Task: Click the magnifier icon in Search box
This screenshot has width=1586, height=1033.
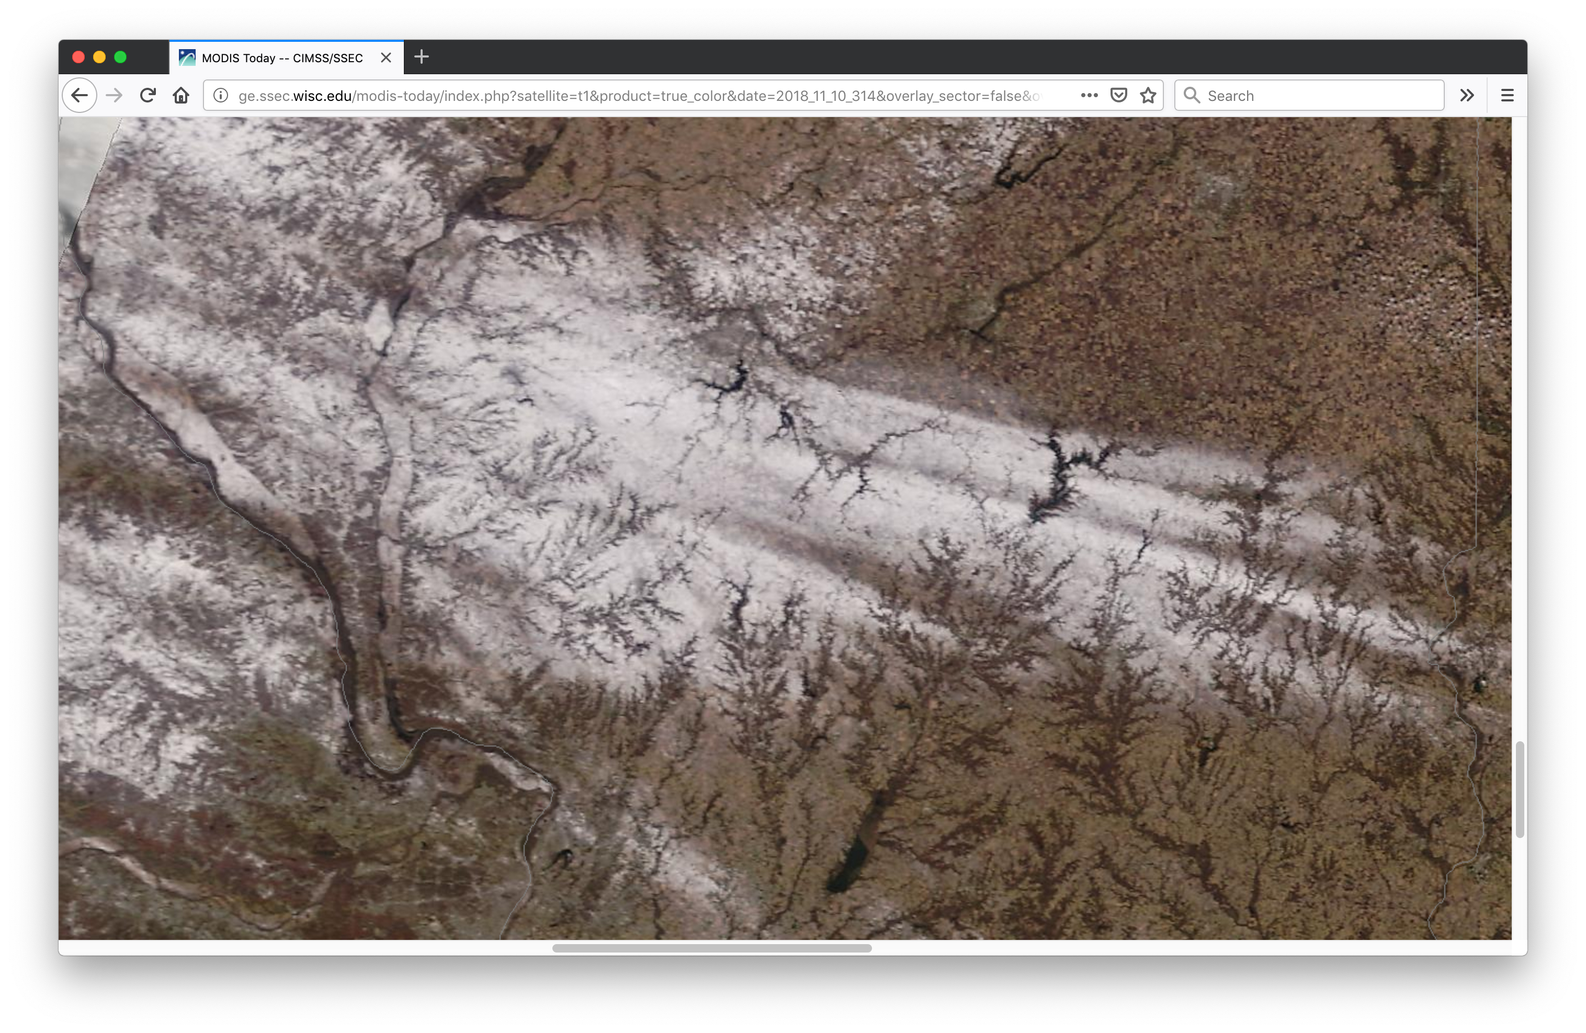Action: [1192, 95]
